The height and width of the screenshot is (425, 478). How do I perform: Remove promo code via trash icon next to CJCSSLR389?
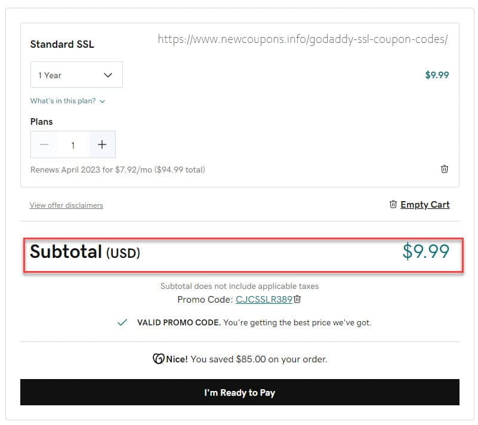pyautogui.click(x=297, y=299)
